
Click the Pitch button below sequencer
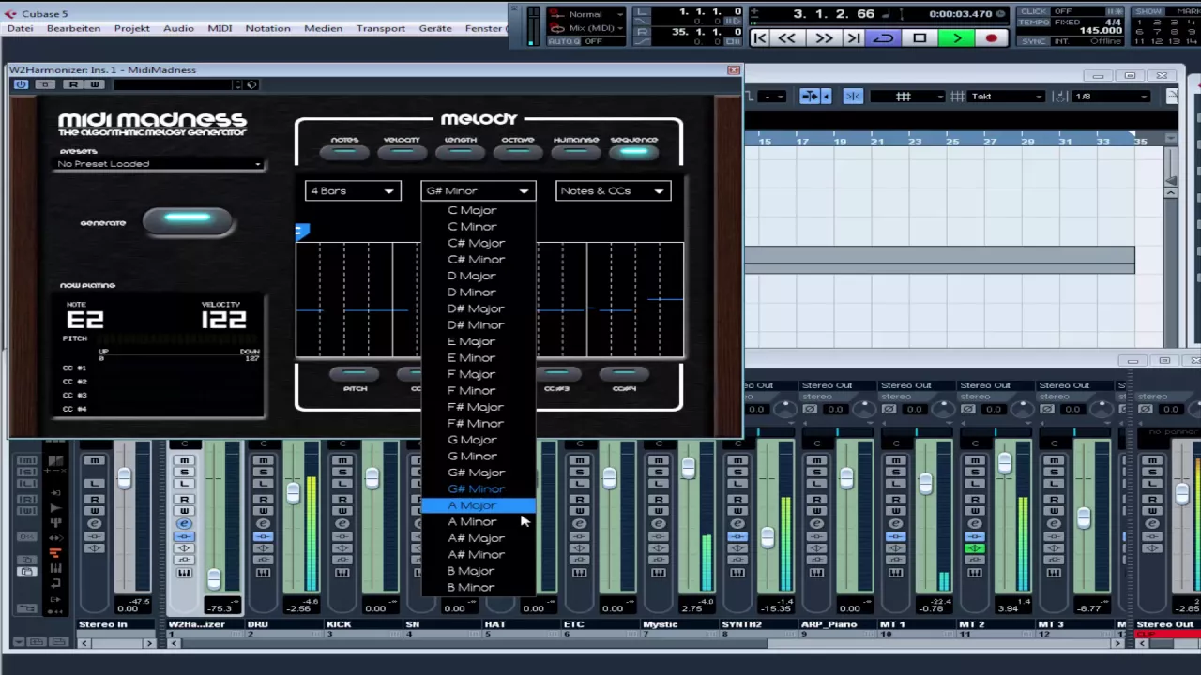click(x=355, y=374)
